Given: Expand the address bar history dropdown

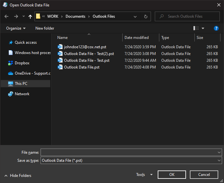Looking at the screenshot, I should (x=135, y=17).
